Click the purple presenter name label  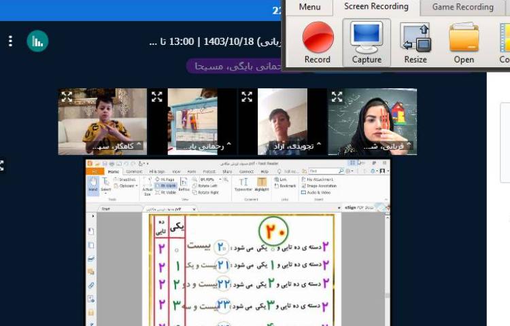[235, 66]
